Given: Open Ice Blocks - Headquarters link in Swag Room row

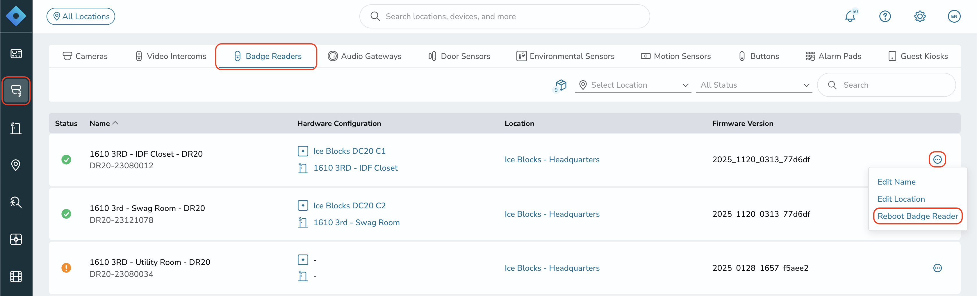Looking at the screenshot, I should pos(552,214).
